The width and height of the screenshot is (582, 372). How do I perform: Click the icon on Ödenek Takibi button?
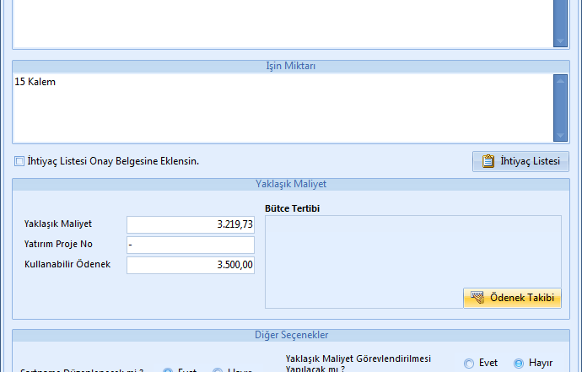click(477, 298)
